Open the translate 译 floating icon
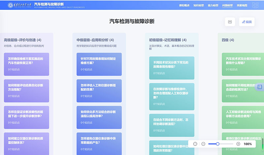This screenshot has width=264, height=155. tap(259, 87)
